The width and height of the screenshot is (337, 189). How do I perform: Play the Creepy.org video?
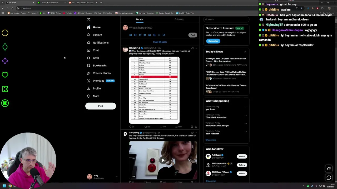click(163, 160)
